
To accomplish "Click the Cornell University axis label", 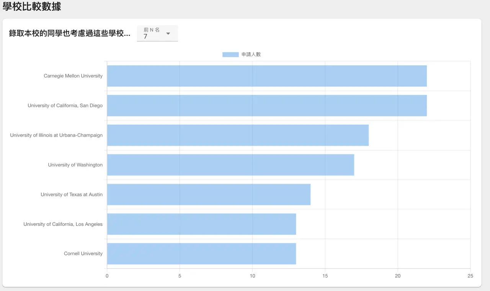I will (83, 254).
